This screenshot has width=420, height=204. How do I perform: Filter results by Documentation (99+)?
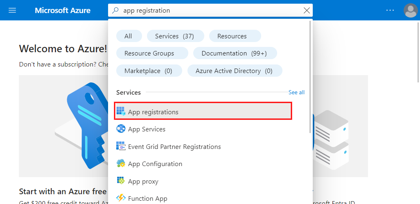(x=235, y=53)
